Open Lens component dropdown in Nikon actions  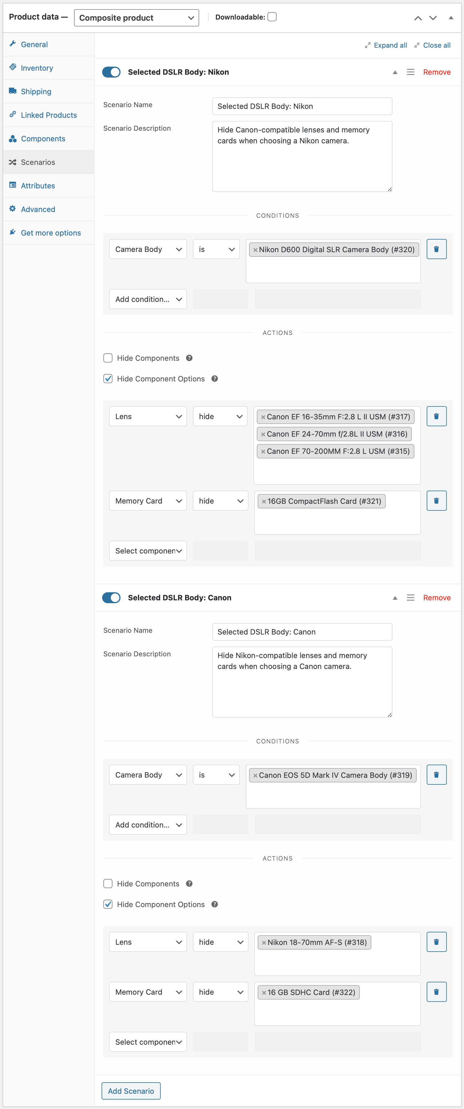(148, 416)
